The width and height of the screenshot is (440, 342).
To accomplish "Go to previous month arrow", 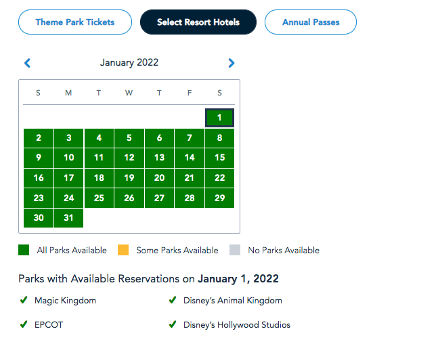I will click(x=27, y=63).
